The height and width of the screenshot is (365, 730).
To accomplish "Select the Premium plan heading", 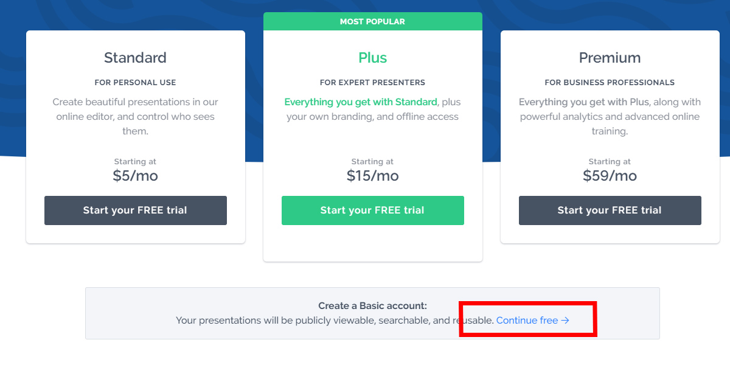I will click(x=610, y=58).
